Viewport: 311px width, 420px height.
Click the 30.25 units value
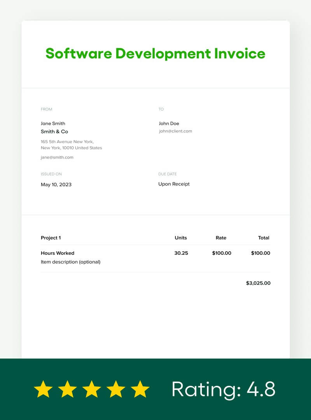[x=181, y=253]
